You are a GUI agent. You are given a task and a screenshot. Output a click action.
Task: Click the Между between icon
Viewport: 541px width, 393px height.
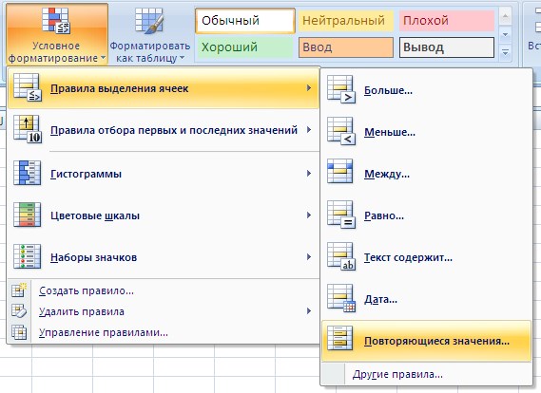click(x=340, y=171)
